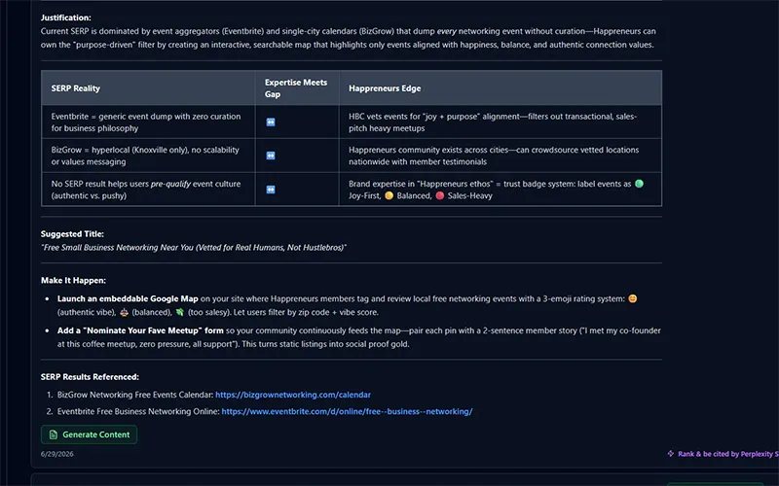Click BizGrow Networking Free Events Calendar label
The width and height of the screenshot is (779, 486).
click(x=135, y=395)
